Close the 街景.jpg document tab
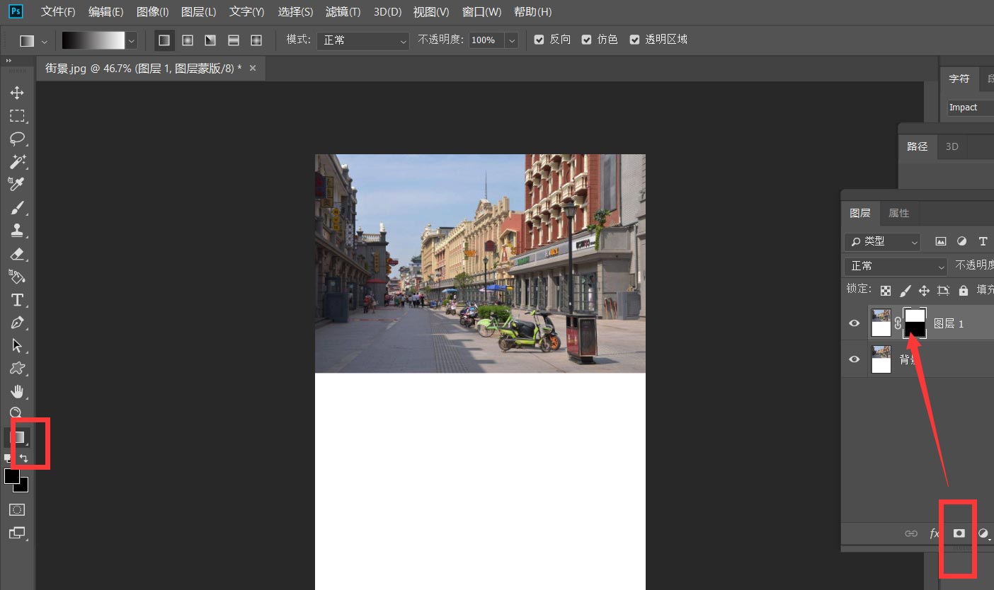The height and width of the screenshot is (590, 994). click(x=253, y=68)
